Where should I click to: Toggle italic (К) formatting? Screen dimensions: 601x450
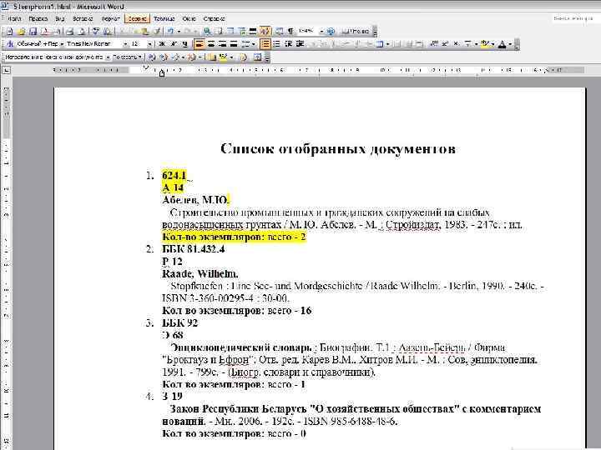[x=174, y=44]
